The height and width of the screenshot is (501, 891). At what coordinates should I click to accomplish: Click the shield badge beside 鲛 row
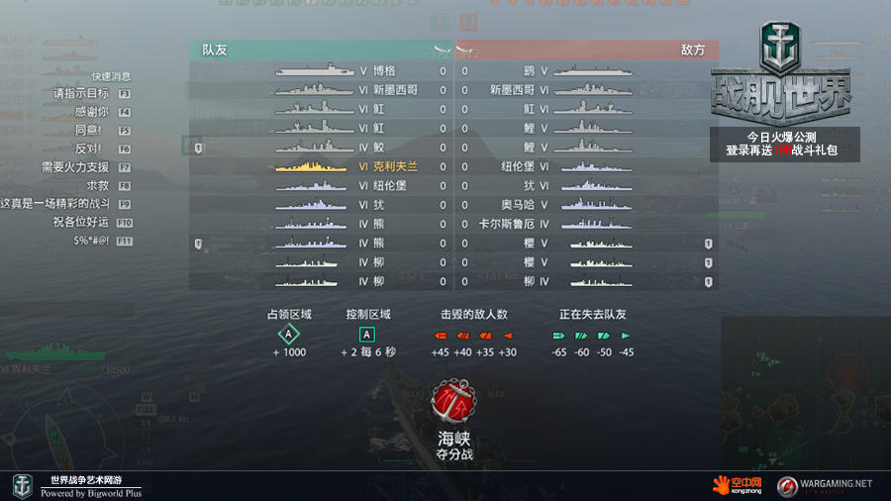point(198,148)
